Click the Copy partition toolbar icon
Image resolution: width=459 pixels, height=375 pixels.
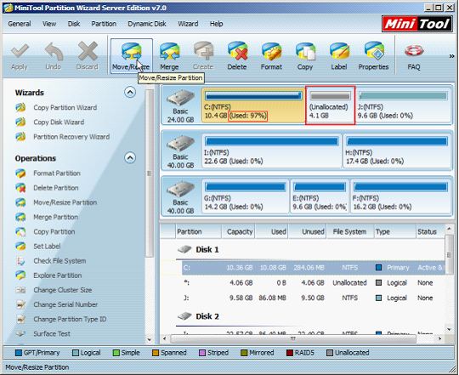click(x=305, y=52)
